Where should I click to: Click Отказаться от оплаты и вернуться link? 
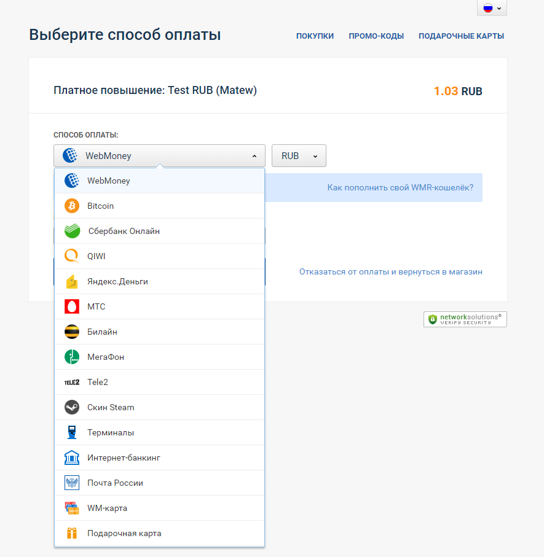point(391,272)
